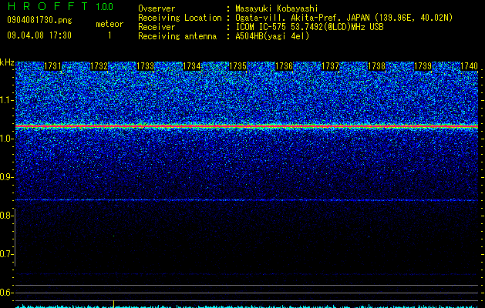The image size is (485, 308).
Task: Click the 0904081730.png filename text
Action: (x=39, y=21)
